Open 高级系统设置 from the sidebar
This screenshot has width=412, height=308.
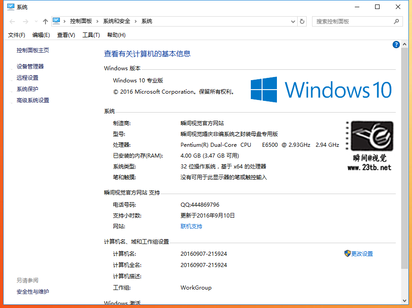[33, 100]
